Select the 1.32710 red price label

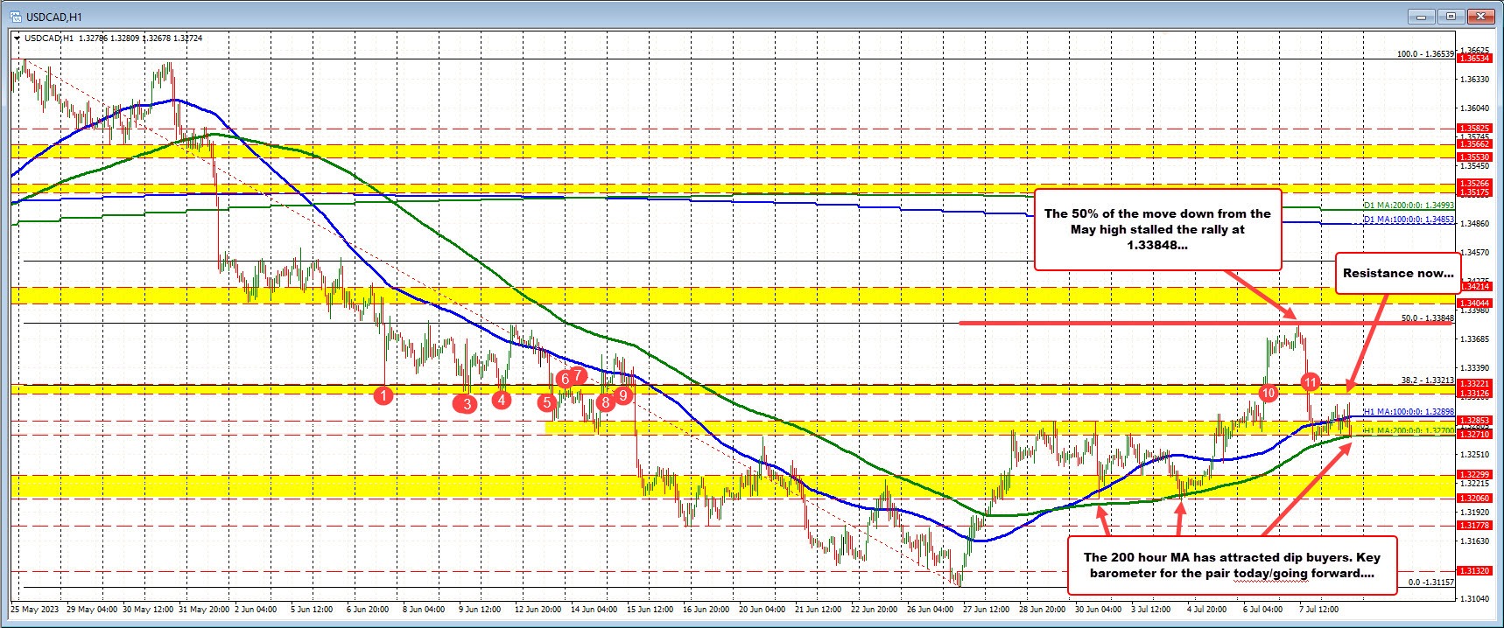coord(1474,434)
